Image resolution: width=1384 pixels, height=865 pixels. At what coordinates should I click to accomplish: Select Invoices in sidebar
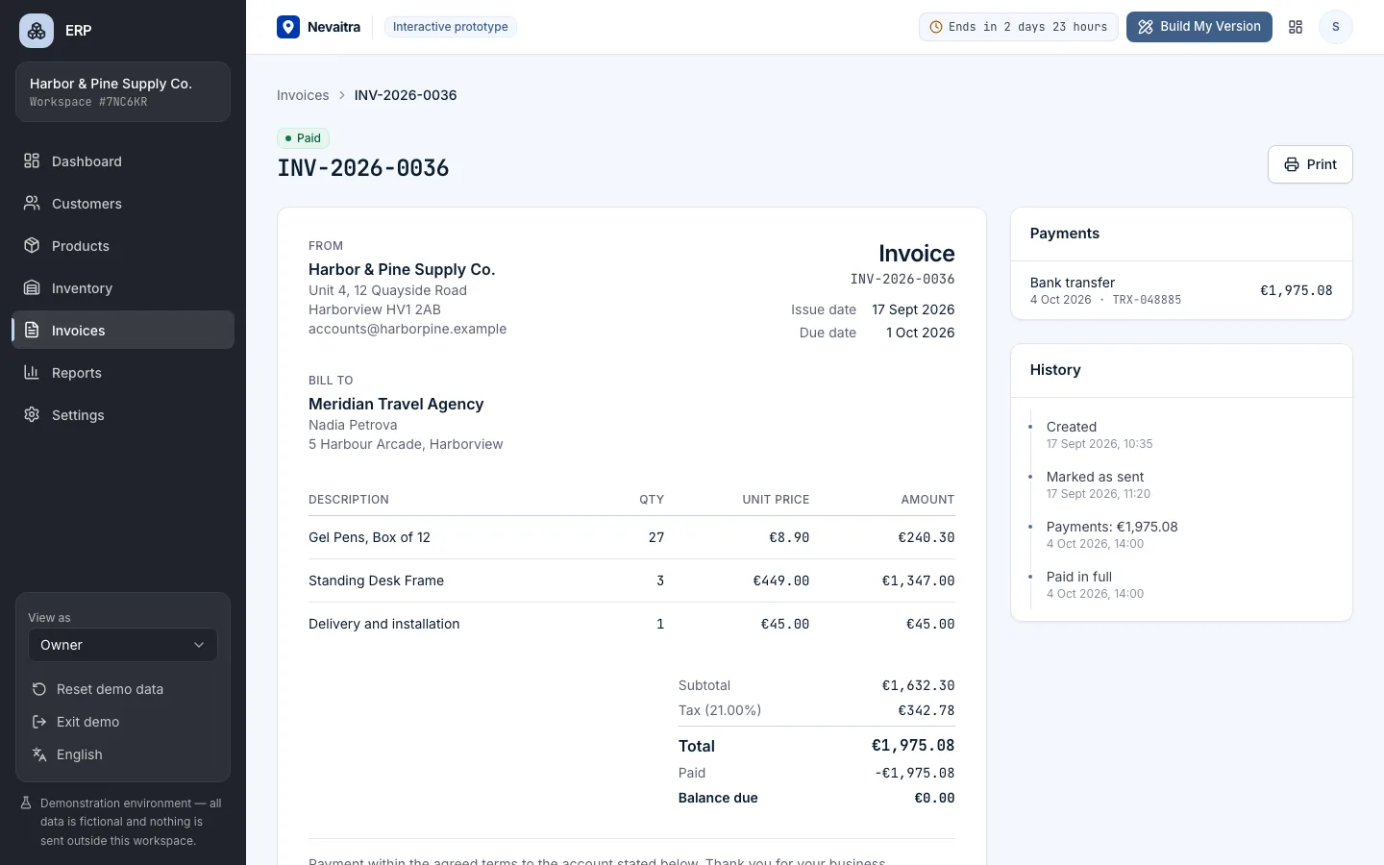(x=123, y=330)
